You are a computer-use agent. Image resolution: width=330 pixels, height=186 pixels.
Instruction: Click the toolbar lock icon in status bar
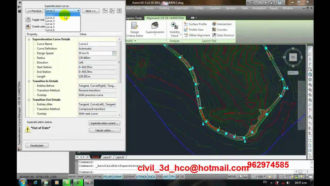point(286,176)
